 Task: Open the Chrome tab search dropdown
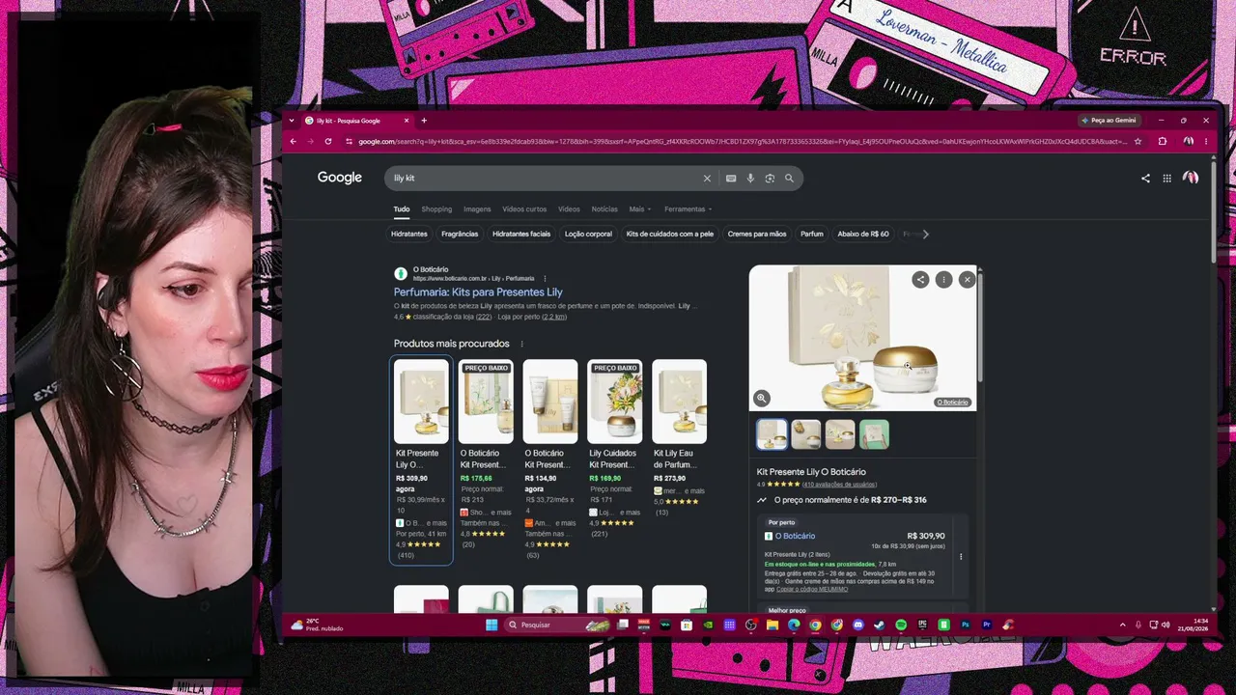(x=294, y=121)
